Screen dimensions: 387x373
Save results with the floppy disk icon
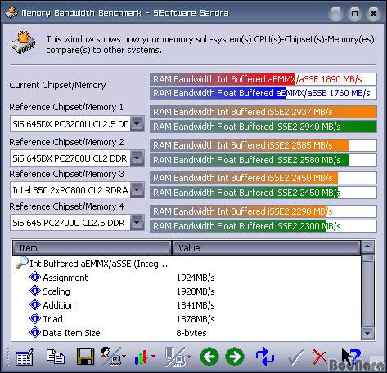[85, 357]
